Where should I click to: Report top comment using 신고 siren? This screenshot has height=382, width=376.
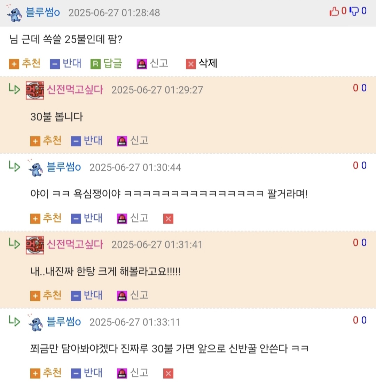(x=152, y=64)
